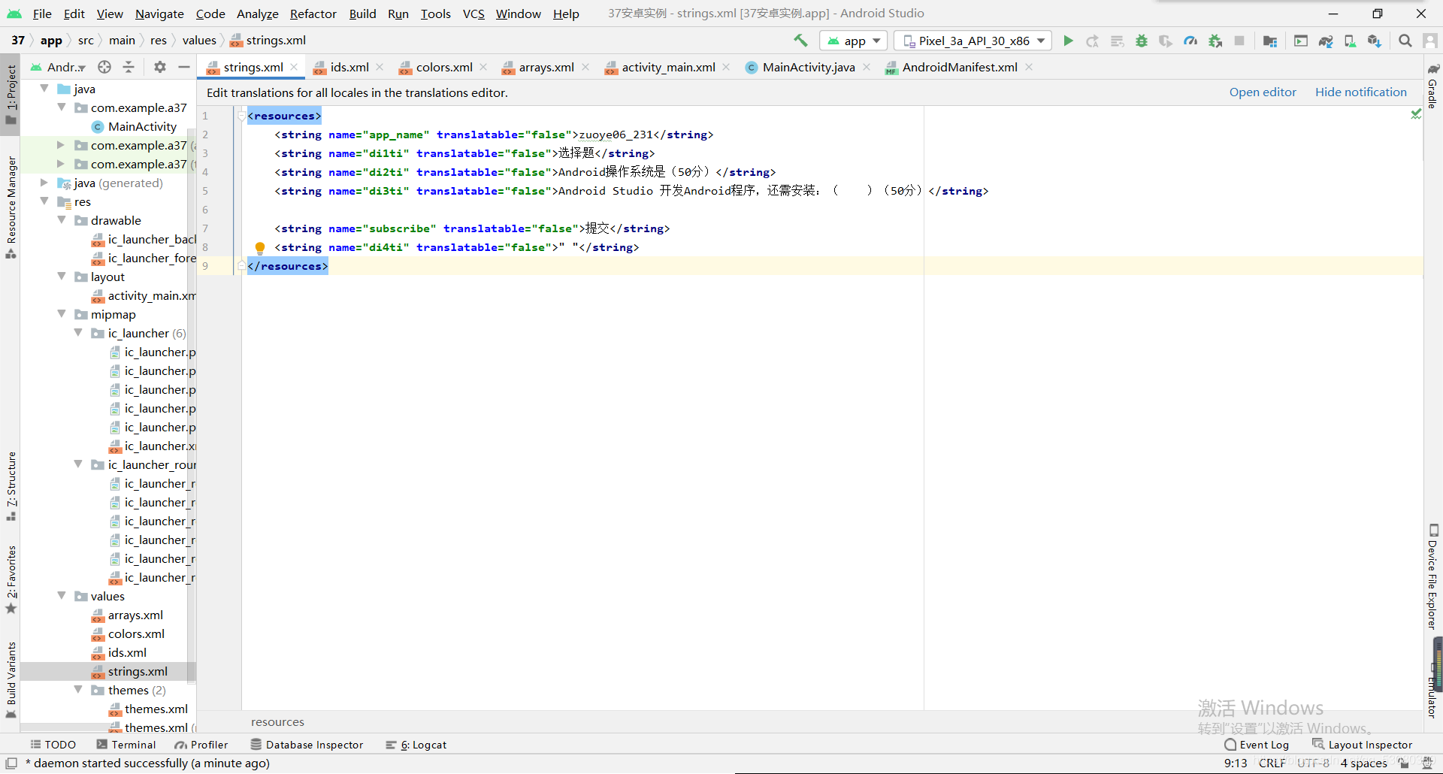Close the colors.xml tab

point(483,67)
